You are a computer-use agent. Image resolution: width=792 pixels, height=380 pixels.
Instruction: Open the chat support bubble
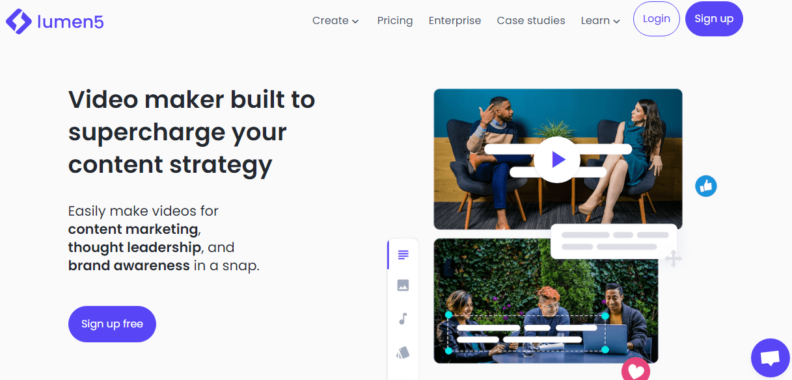click(x=771, y=358)
